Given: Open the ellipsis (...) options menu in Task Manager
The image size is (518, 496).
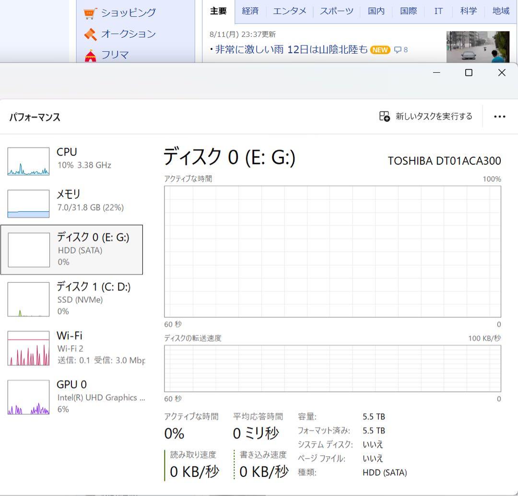Looking at the screenshot, I should (x=500, y=116).
